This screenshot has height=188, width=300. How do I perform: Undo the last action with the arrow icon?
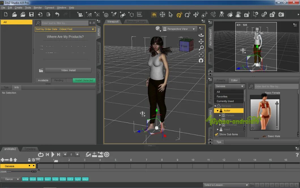(57, 14)
